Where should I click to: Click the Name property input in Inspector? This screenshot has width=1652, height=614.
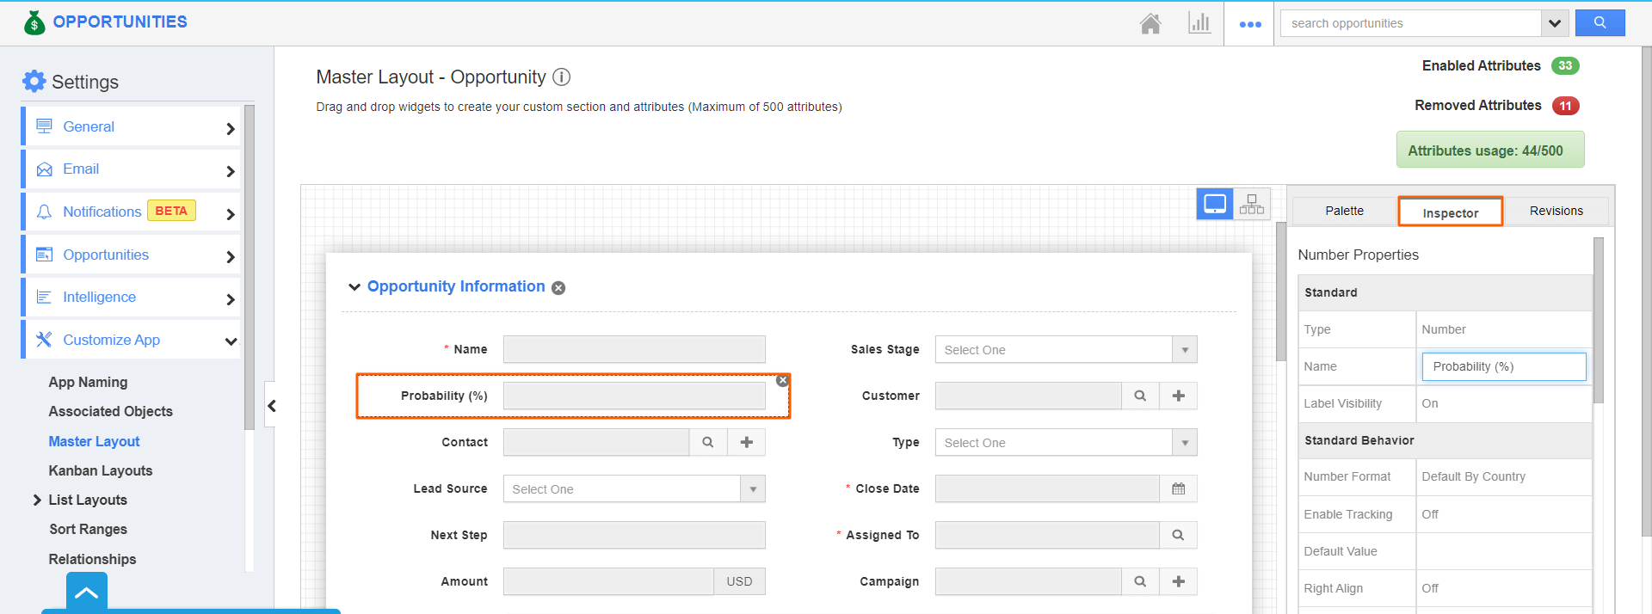point(1503,366)
